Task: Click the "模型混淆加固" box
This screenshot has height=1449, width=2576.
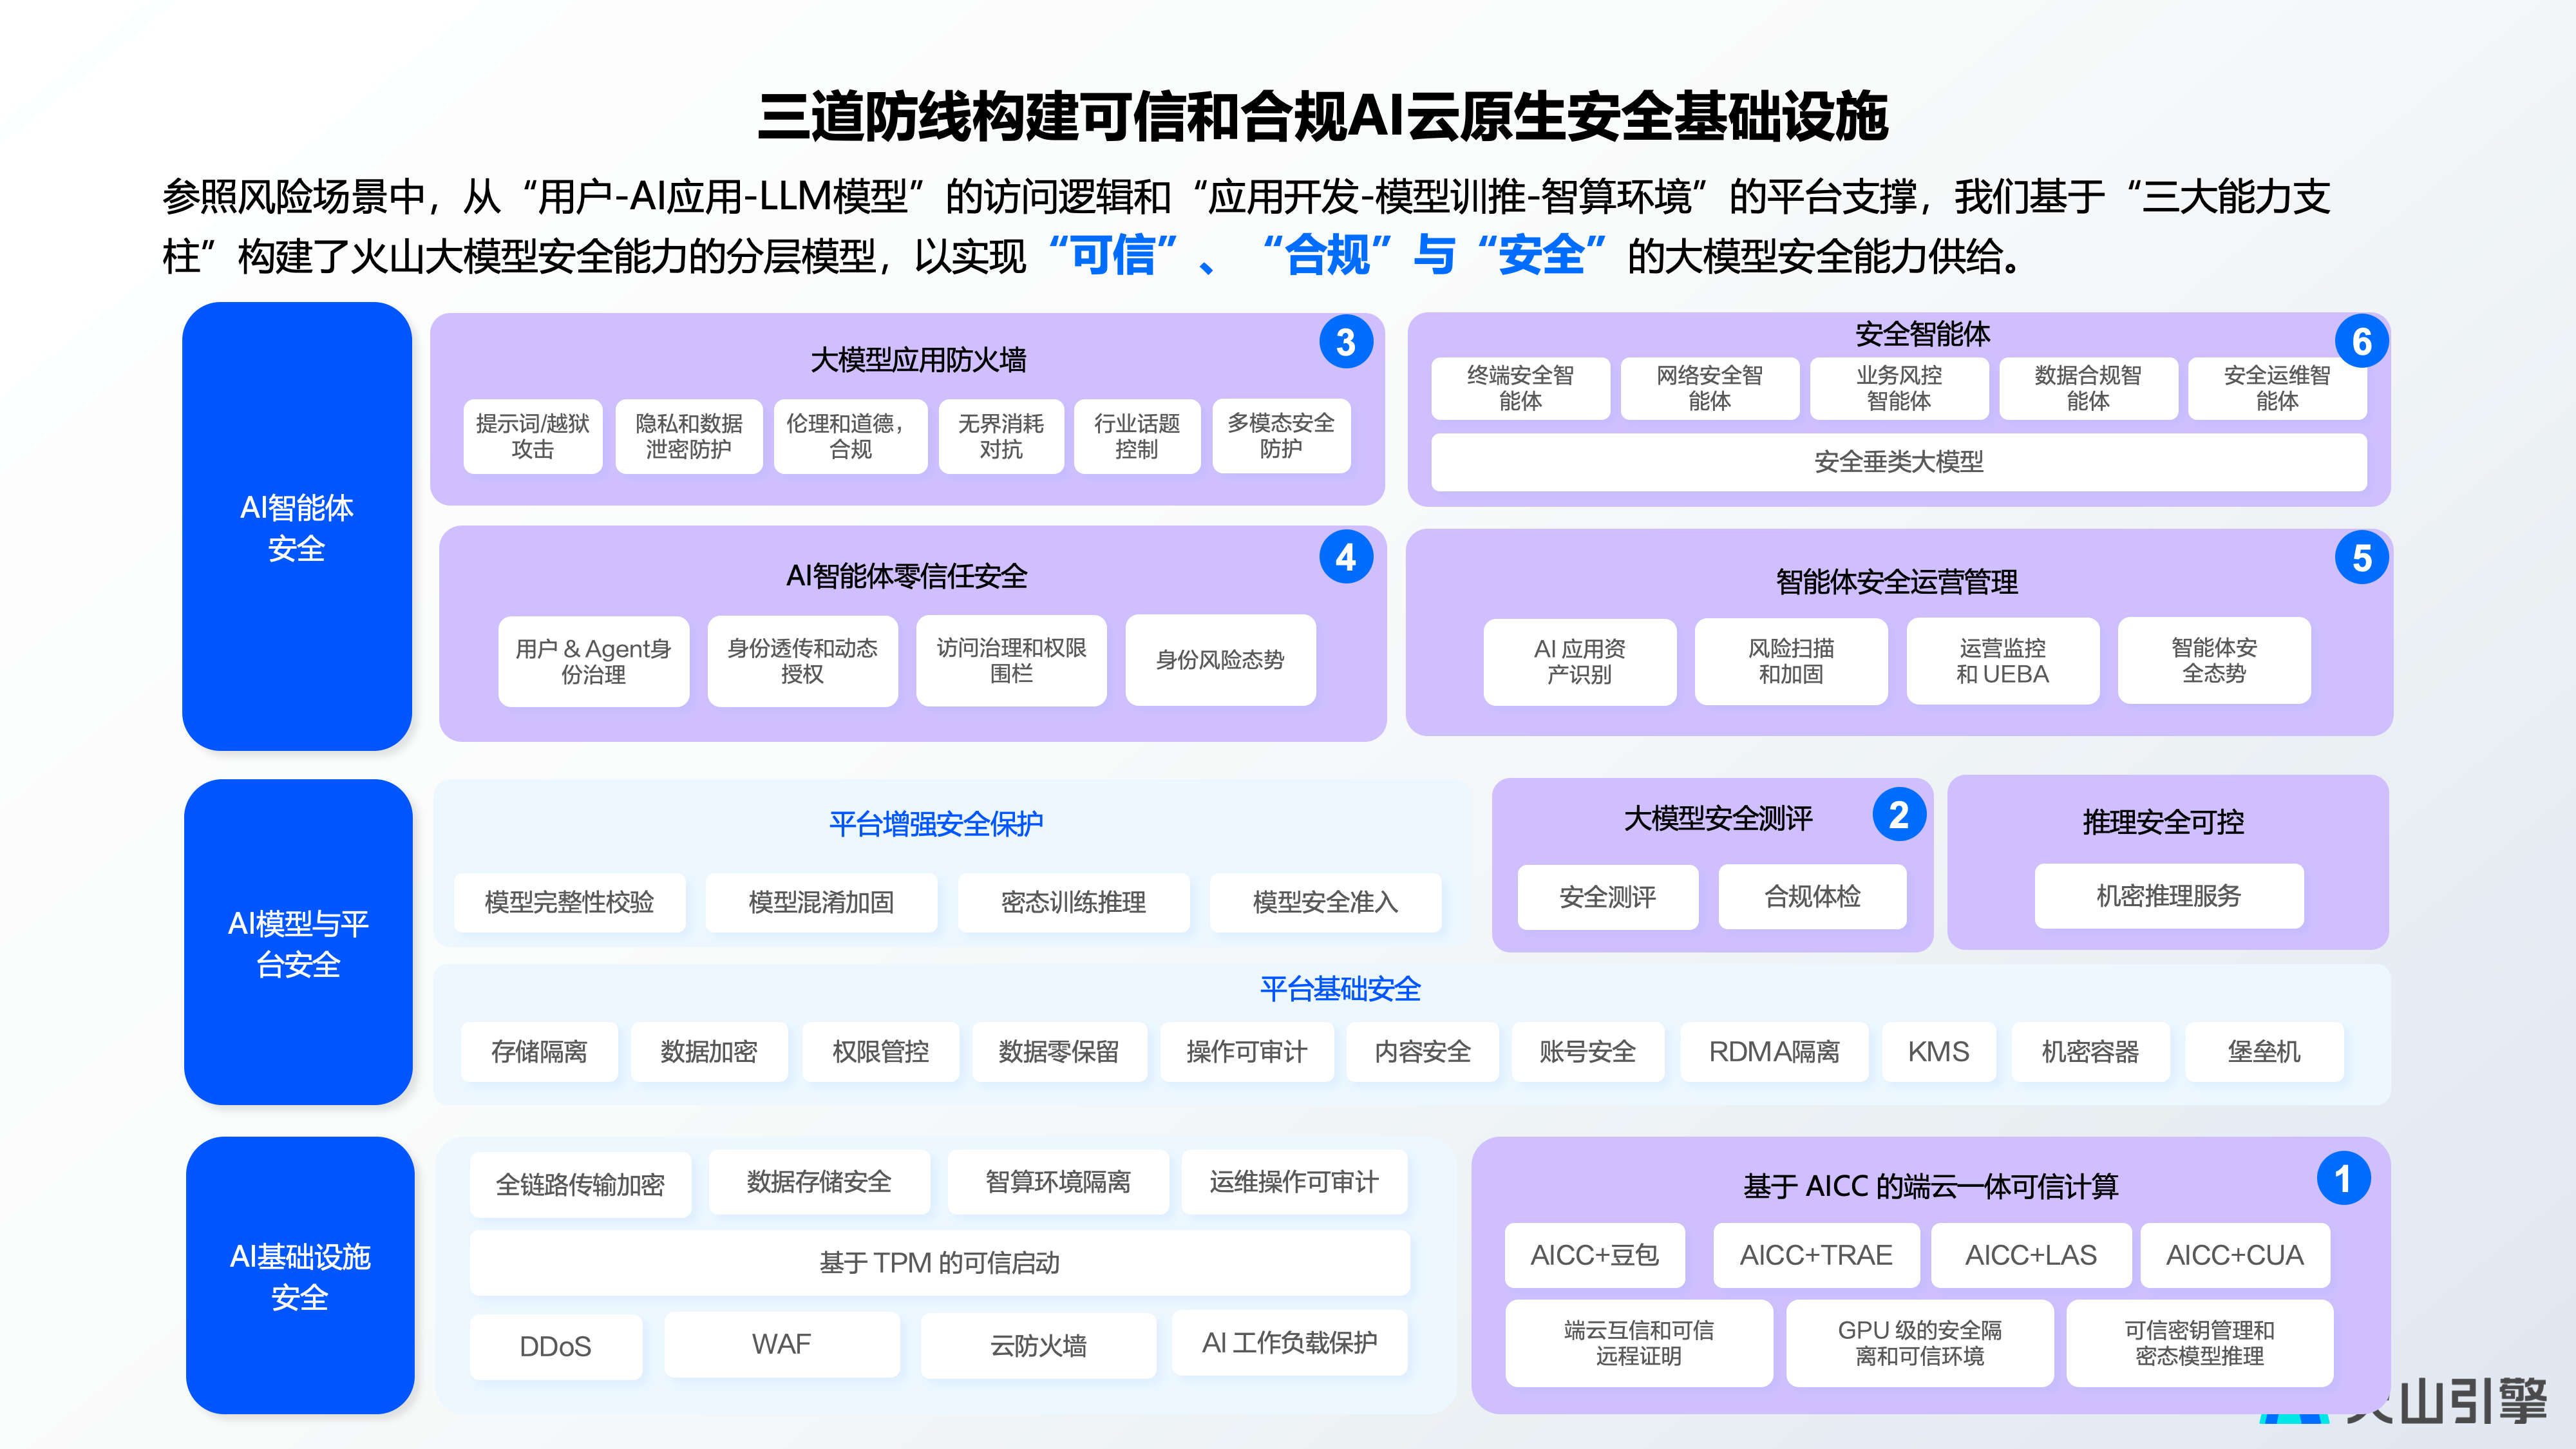Action: 822,902
